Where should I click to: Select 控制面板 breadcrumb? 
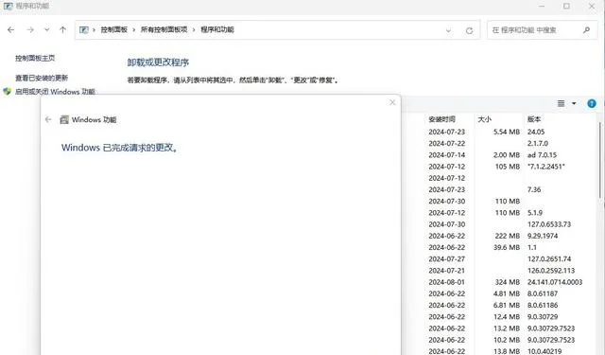(x=114, y=29)
